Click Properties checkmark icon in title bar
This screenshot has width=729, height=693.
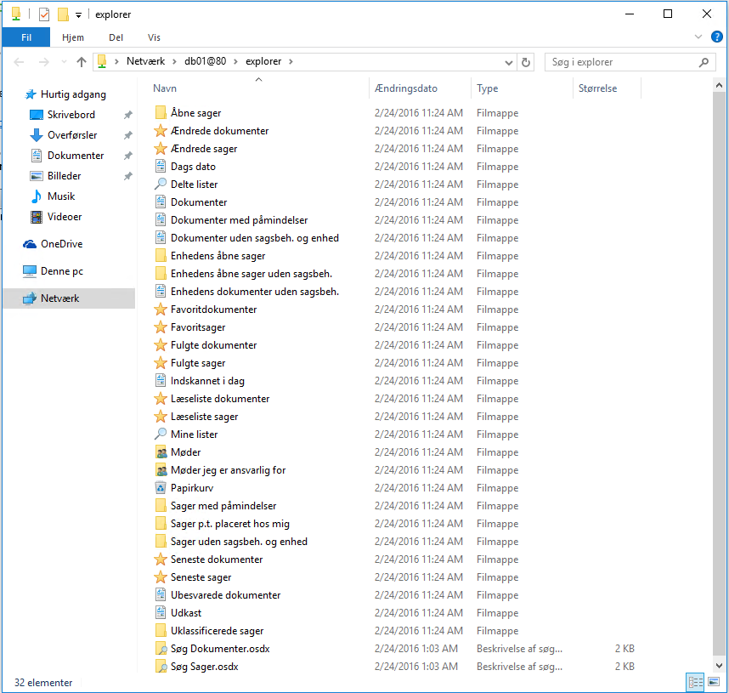43,14
